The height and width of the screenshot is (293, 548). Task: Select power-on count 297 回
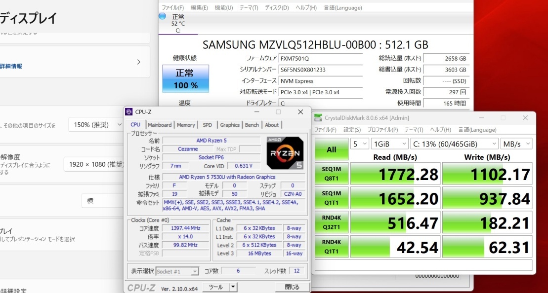pos(446,92)
